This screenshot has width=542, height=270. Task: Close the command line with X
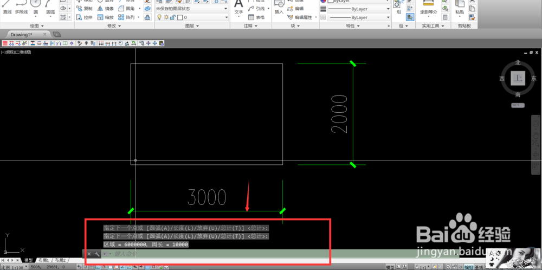pos(89,254)
